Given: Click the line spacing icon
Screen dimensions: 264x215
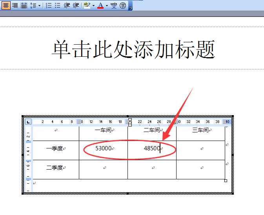Looking at the screenshot, I should [x=33, y=5].
